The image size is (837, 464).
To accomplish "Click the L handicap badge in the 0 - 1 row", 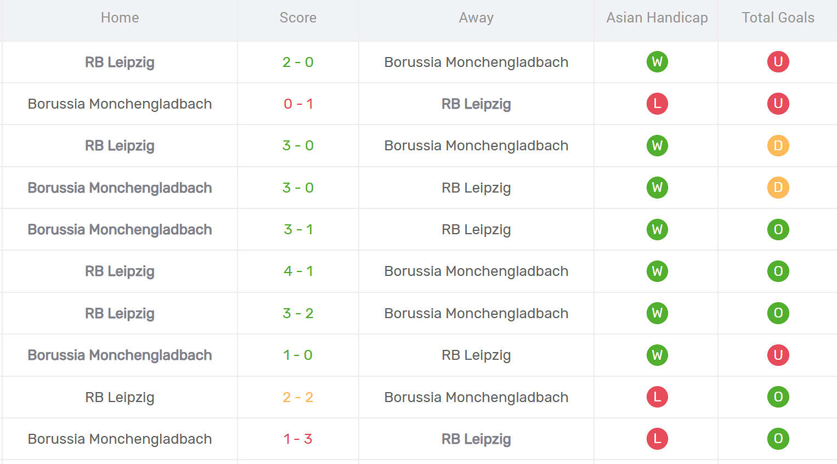I will pyautogui.click(x=657, y=104).
